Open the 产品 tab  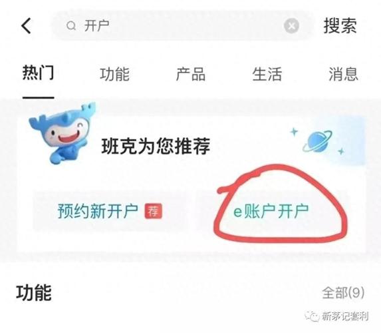coord(191,74)
